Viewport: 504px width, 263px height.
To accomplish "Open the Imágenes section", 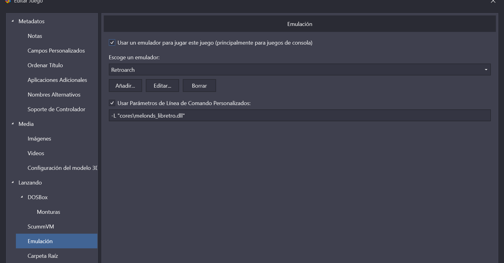I will click(x=39, y=139).
